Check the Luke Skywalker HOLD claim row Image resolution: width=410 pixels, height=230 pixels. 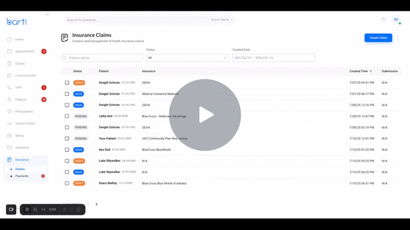click(67, 172)
